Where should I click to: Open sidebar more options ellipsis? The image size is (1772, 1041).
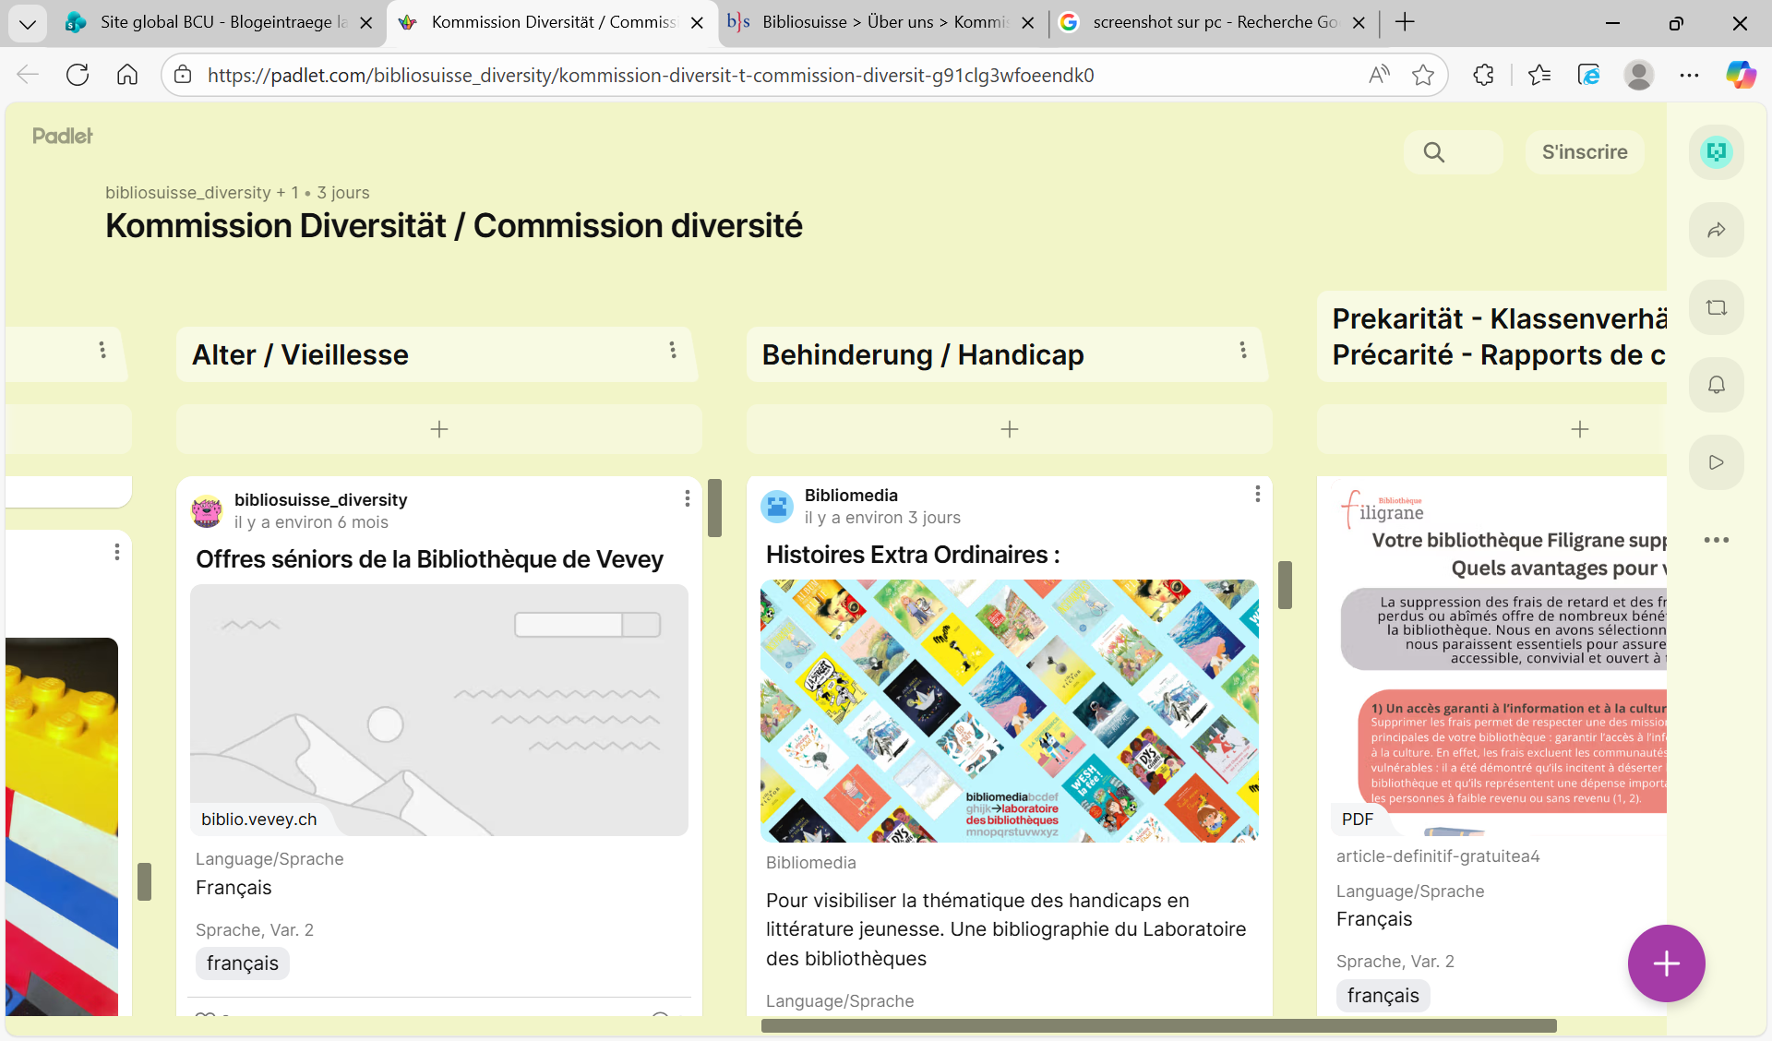(1716, 540)
